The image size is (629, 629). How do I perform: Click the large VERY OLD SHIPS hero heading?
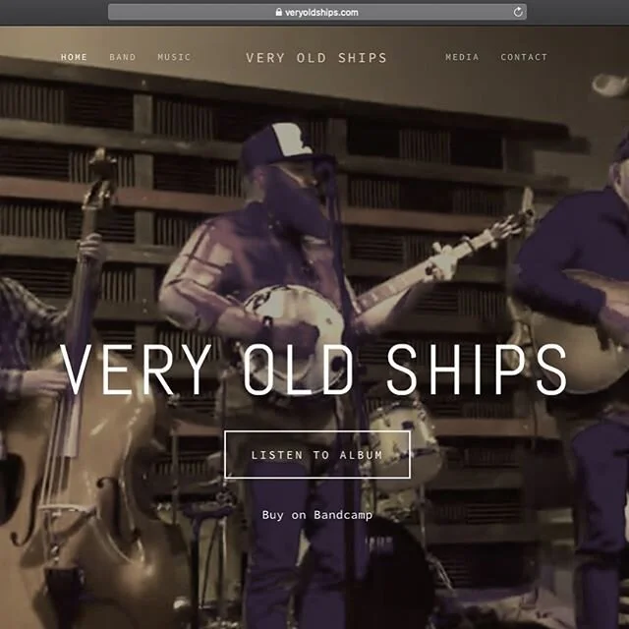click(x=314, y=370)
